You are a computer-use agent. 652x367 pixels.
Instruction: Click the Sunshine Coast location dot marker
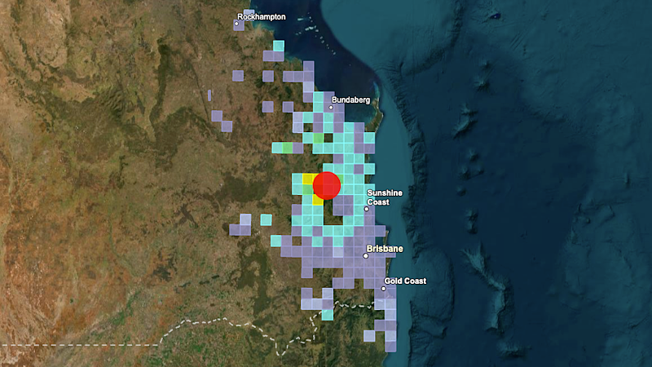366,209
